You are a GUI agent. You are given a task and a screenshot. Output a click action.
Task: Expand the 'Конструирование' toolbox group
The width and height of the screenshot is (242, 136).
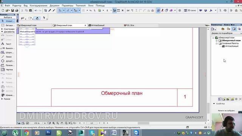coord(2,29)
